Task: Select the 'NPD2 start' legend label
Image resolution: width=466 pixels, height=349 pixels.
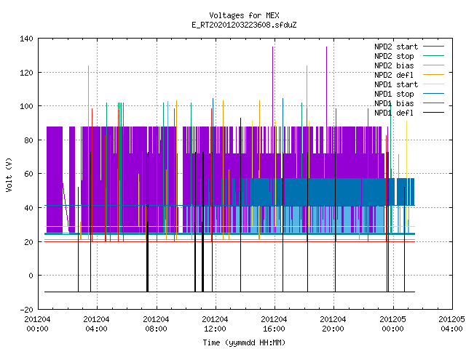Action: 396,47
